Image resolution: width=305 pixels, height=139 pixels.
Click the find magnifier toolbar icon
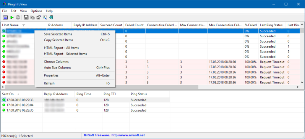click(45, 18)
